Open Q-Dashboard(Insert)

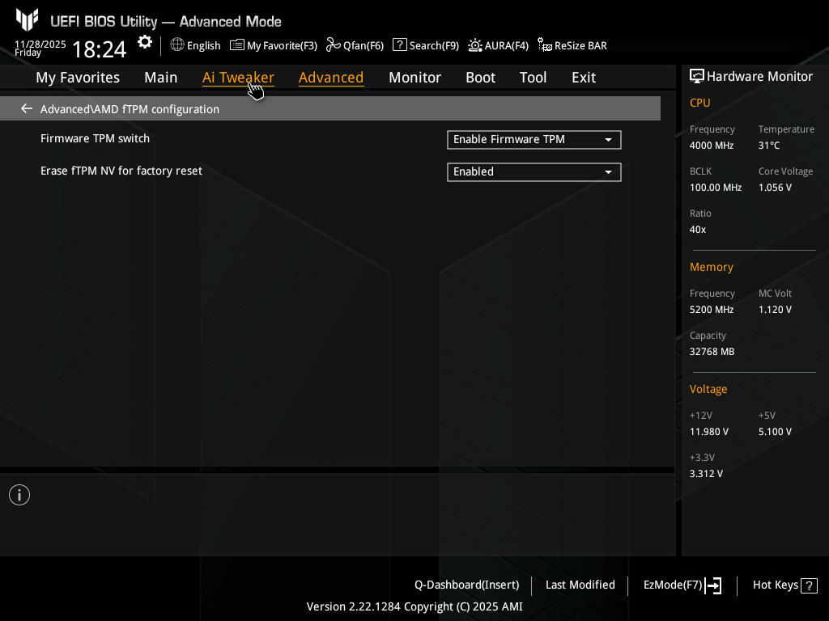pyautogui.click(x=466, y=585)
